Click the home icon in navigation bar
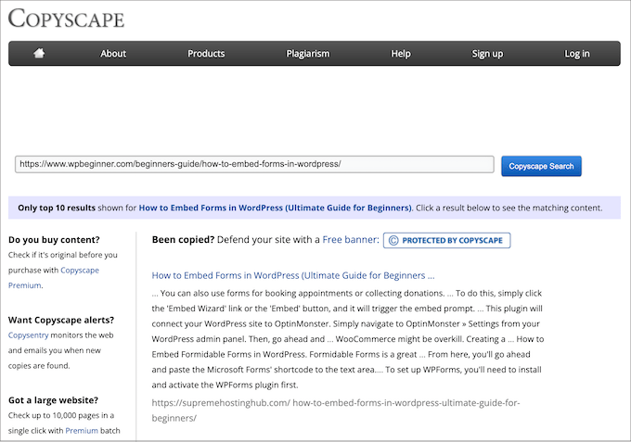This screenshot has height=442, width=631. coord(39,54)
